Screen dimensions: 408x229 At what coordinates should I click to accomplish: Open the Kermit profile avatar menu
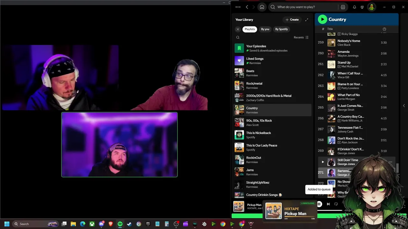coord(372,7)
